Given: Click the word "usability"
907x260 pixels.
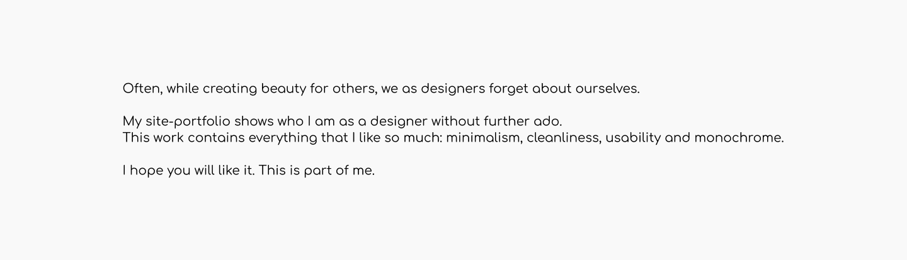Looking at the screenshot, I should click(x=633, y=138).
